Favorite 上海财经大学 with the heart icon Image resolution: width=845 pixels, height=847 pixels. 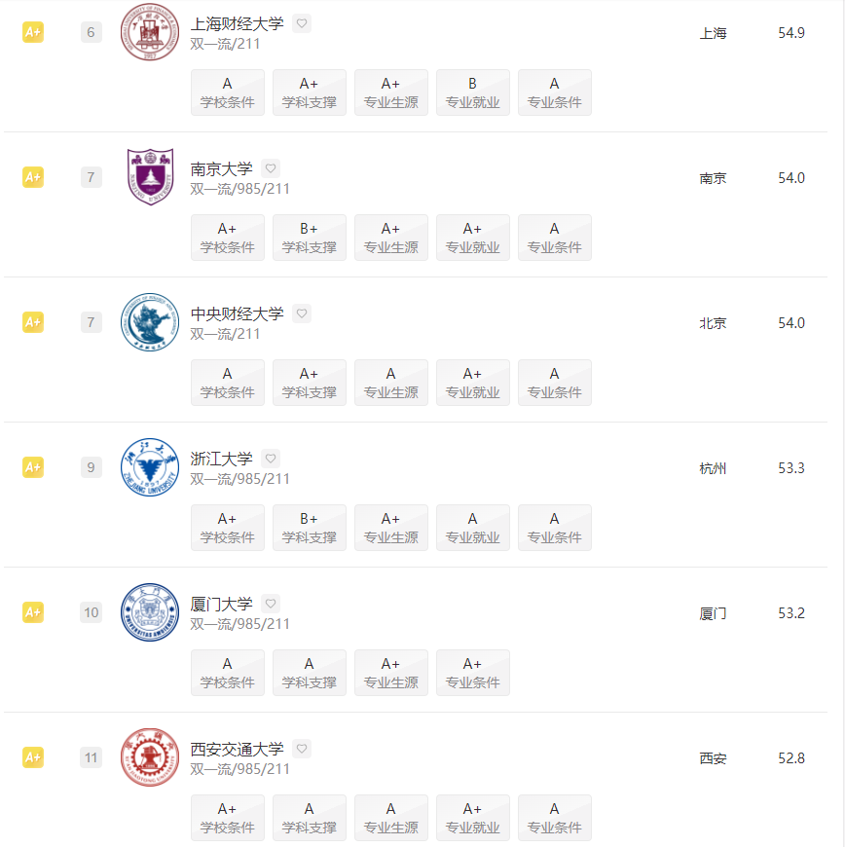(x=302, y=23)
